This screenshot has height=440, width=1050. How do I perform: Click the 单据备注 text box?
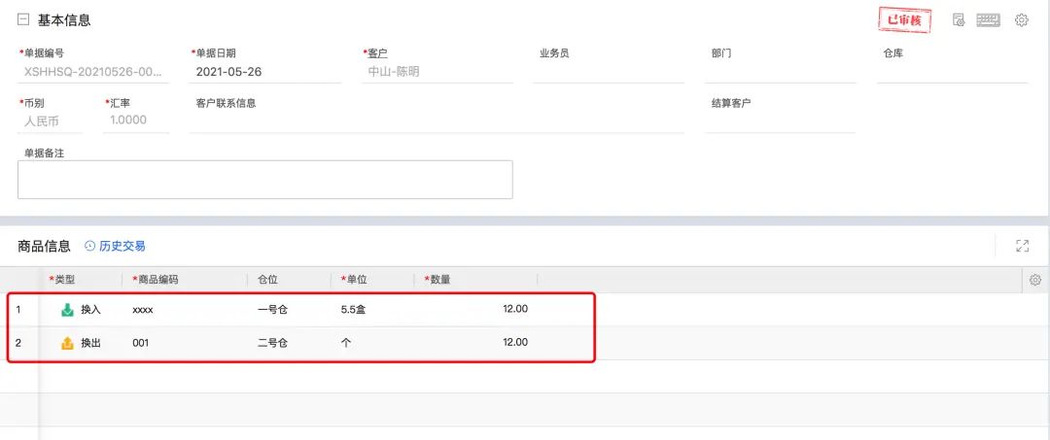[x=265, y=180]
